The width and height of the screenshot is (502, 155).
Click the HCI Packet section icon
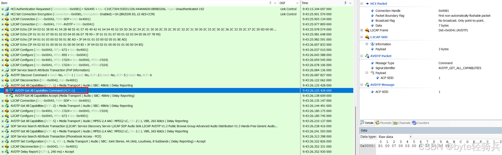367,4
